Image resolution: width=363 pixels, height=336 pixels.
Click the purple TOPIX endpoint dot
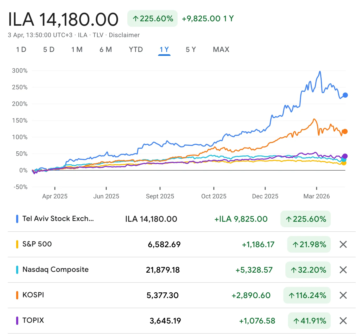point(345,156)
